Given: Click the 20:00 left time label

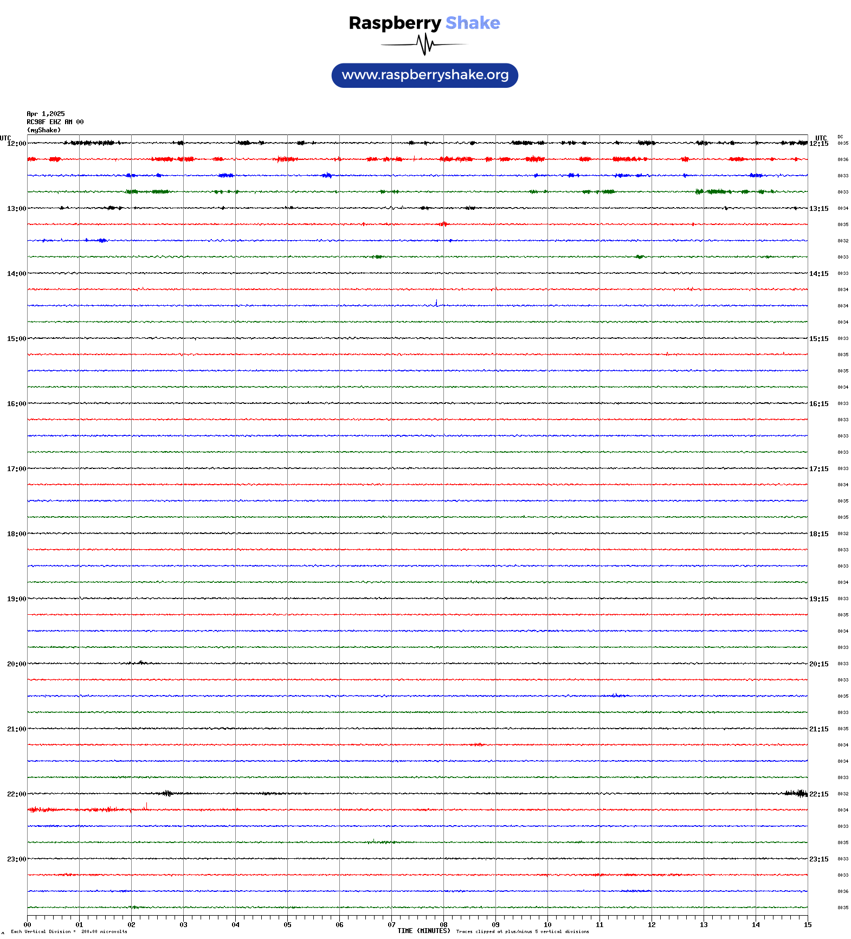Looking at the screenshot, I should [x=16, y=664].
